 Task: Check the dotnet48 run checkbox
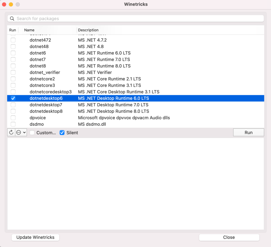click(13, 46)
